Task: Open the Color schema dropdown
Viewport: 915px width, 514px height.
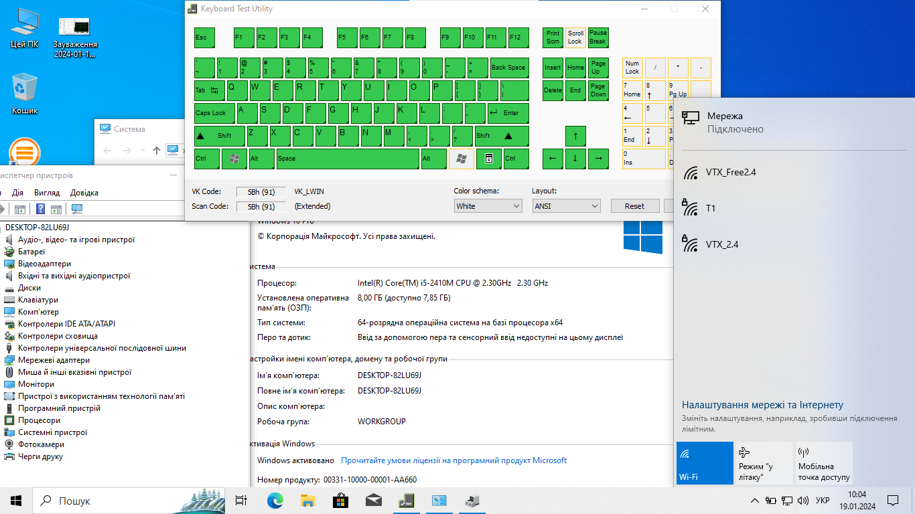Action: coord(488,206)
